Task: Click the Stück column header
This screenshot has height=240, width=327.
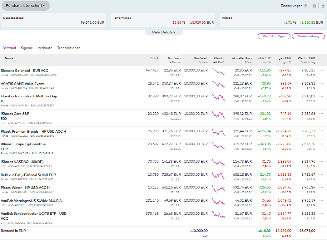Action: [154, 58]
